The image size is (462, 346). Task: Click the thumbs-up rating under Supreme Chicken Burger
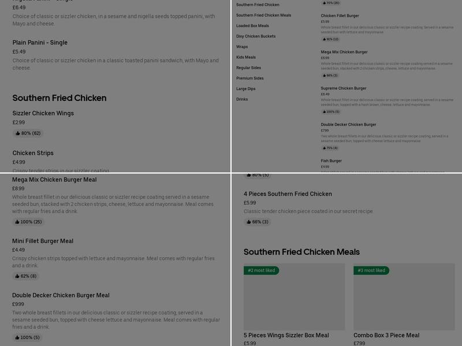pyautogui.click(x=330, y=111)
